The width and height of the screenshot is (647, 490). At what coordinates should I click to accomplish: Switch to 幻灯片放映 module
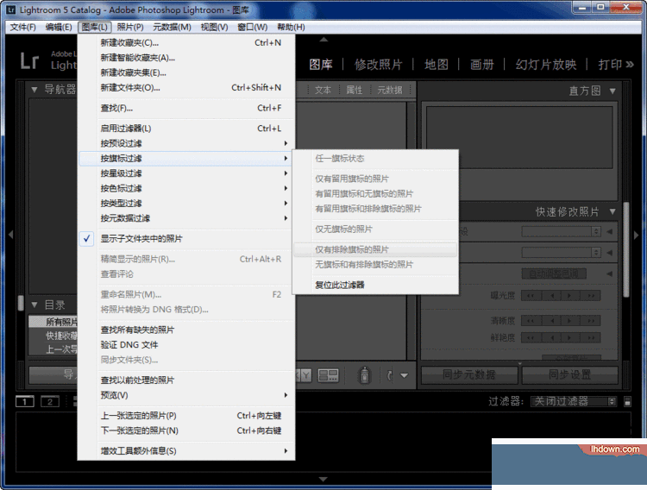pyautogui.click(x=545, y=65)
